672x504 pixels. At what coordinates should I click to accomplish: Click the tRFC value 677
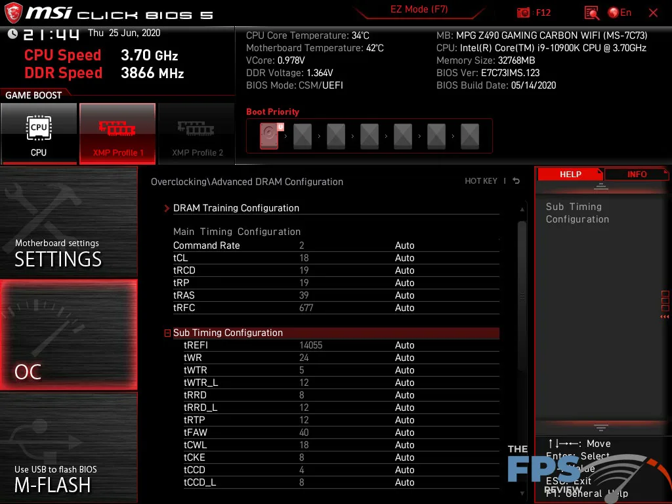306,308
